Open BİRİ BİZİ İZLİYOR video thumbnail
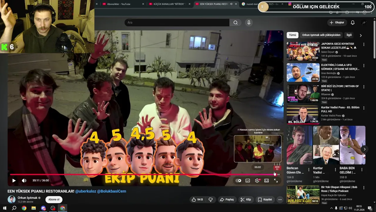 point(303,94)
